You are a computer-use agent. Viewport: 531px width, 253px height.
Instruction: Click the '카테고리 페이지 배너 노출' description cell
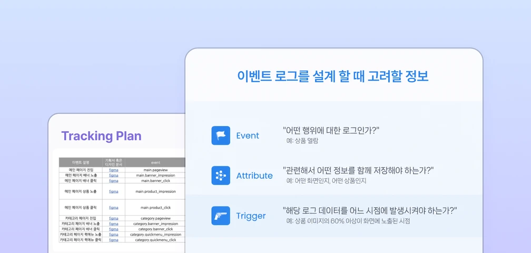pos(81,223)
